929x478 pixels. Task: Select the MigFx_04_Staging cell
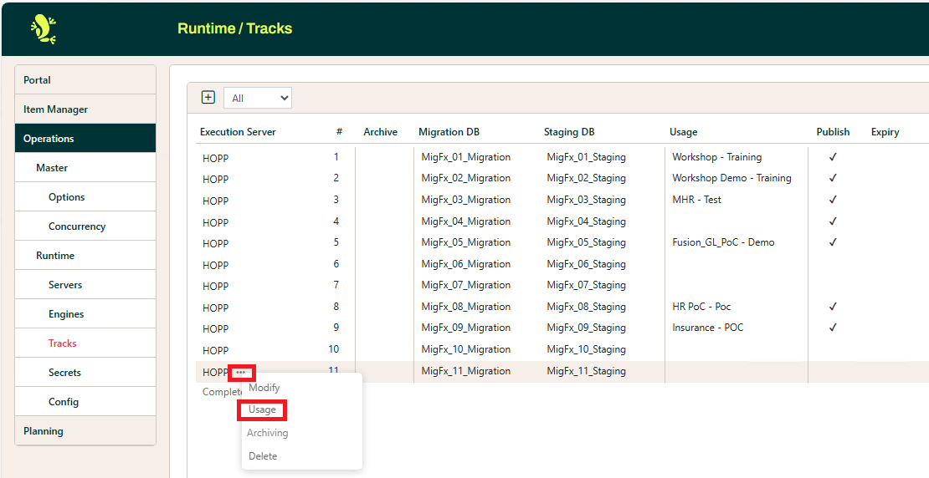coord(586,221)
